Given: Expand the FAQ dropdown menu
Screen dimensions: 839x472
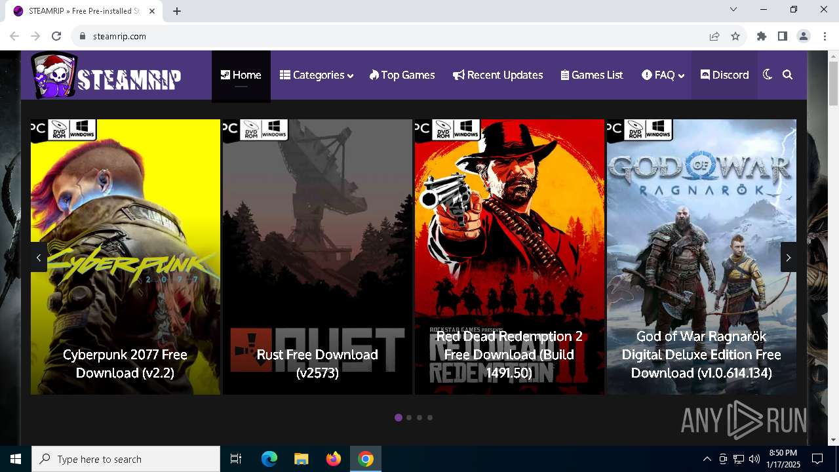Looking at the screenshot, I should [663, 75].
